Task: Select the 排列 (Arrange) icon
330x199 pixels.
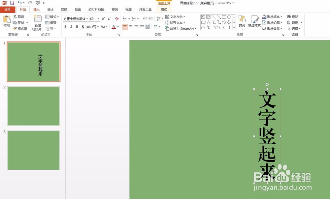Action: [x=242, y=22]
